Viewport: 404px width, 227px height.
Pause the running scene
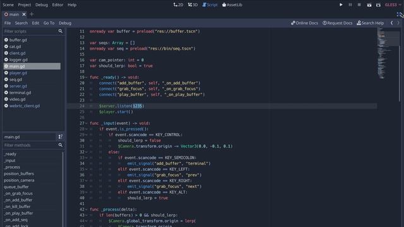tap(350, 4)
